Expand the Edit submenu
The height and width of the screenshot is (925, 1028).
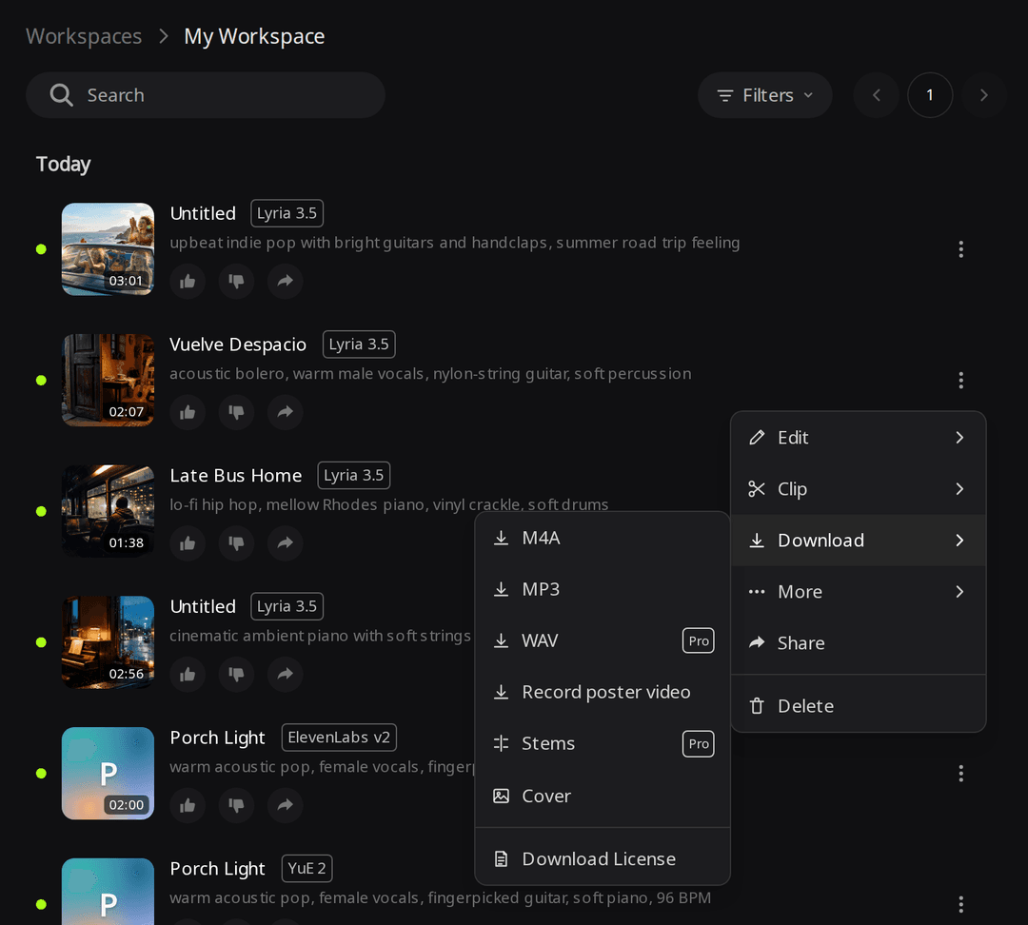[859, 437]
